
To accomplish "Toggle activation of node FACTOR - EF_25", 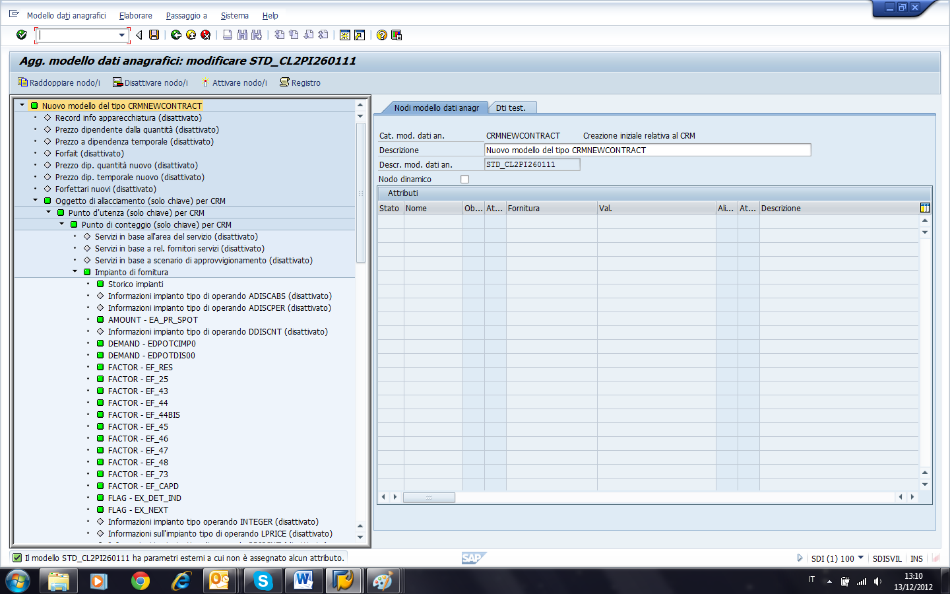I will coord(100,379).
